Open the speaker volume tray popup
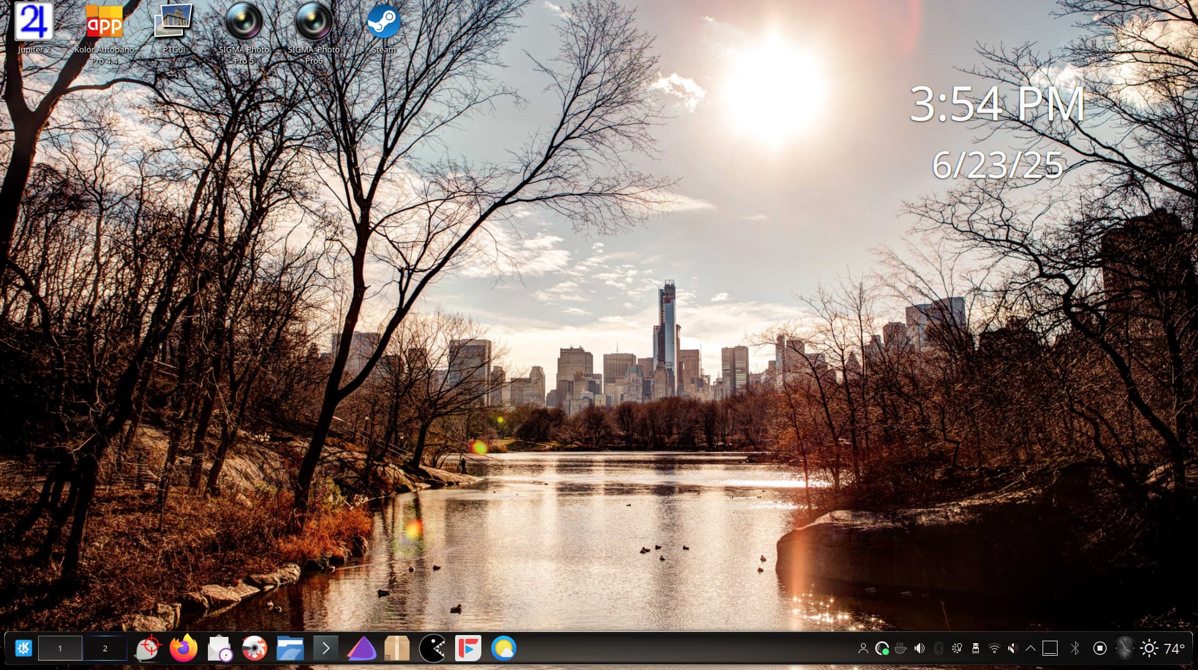 coord(920,648)
